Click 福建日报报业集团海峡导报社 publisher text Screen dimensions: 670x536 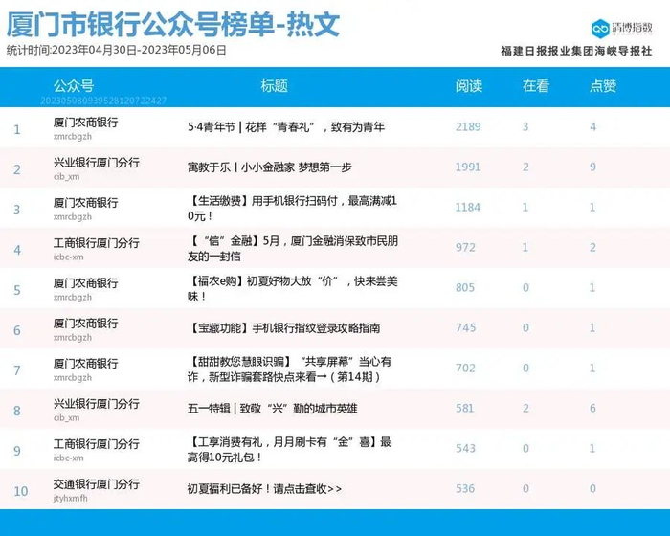click(576, 51)
